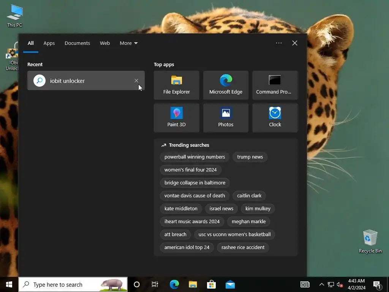This screenshot has width=389, height=292.
Task: Open Mail app from taskbar
Action: point(230,284)
